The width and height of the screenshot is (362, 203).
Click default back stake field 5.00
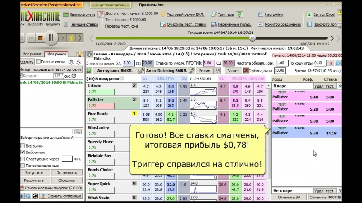(129, 63)
